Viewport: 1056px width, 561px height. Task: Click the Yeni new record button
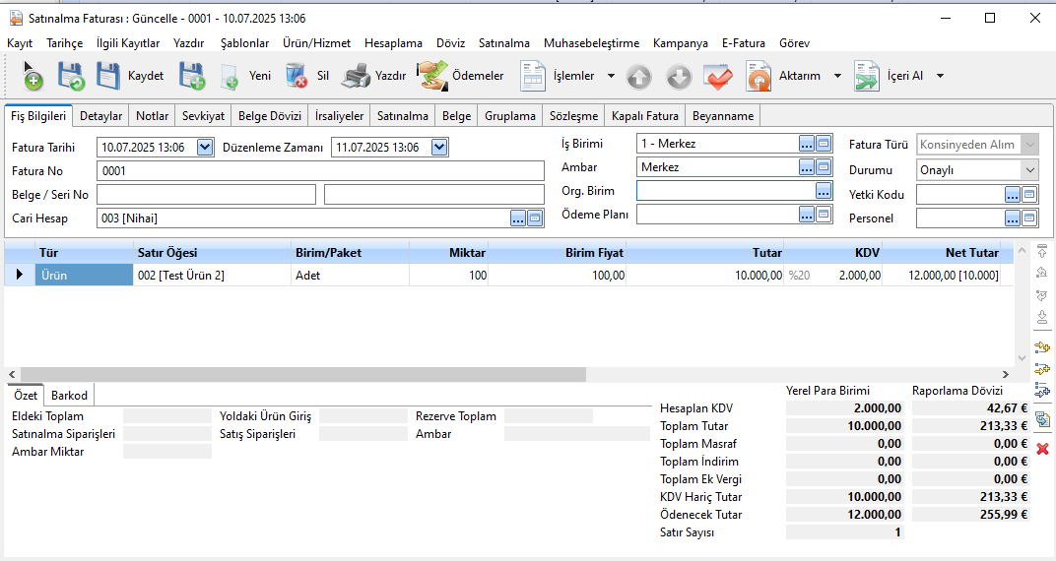[x=245, y=76]
